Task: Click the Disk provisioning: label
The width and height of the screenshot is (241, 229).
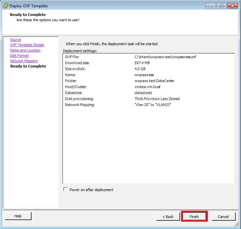Action: (x=79, y=99)
